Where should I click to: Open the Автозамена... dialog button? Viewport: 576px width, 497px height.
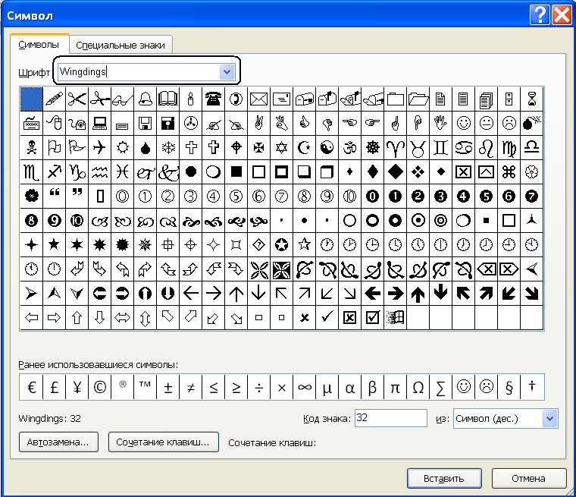tap(58, 442)
